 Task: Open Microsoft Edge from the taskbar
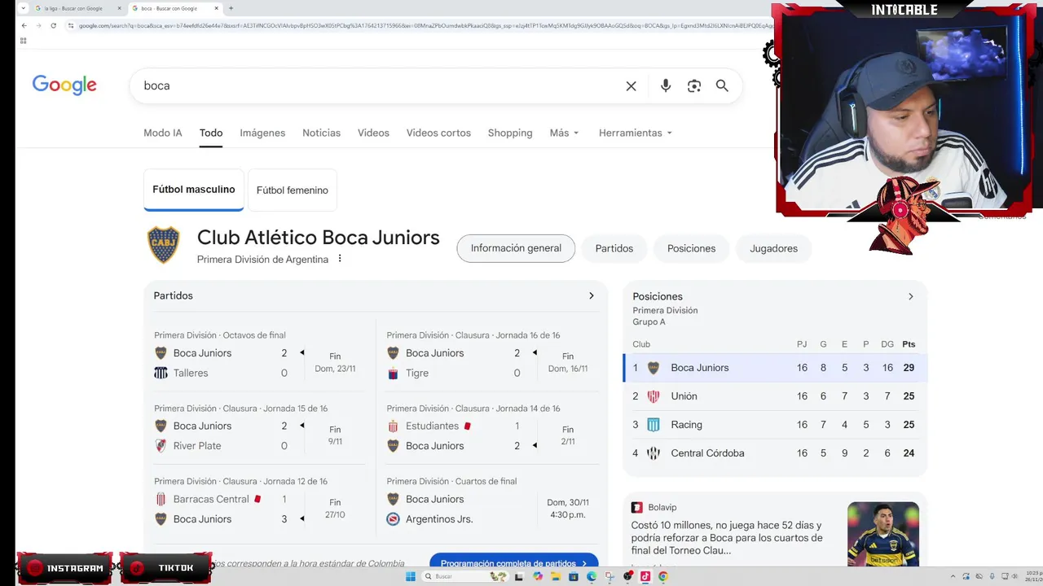pos(592,576)
